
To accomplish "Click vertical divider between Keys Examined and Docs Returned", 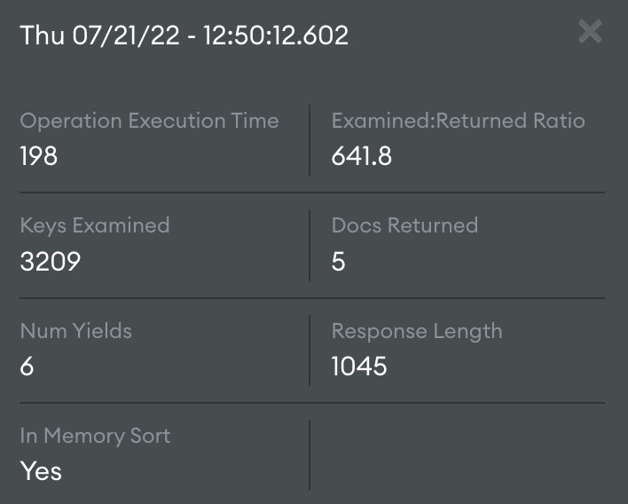I will pos(310,245).
